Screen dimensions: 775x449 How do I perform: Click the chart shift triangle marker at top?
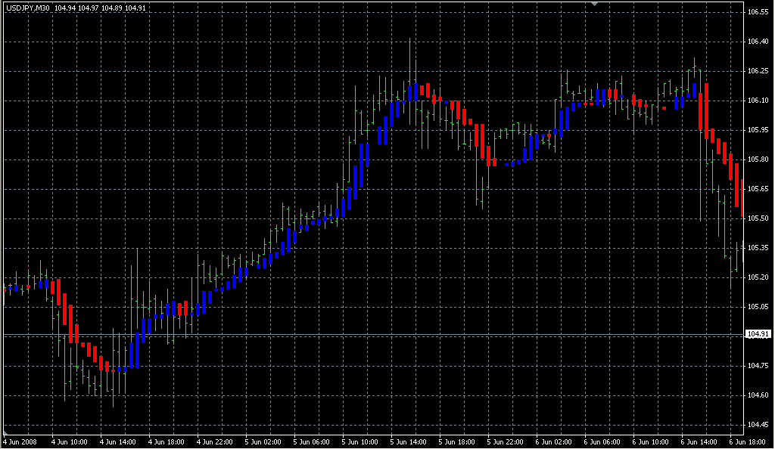point(595,4)
